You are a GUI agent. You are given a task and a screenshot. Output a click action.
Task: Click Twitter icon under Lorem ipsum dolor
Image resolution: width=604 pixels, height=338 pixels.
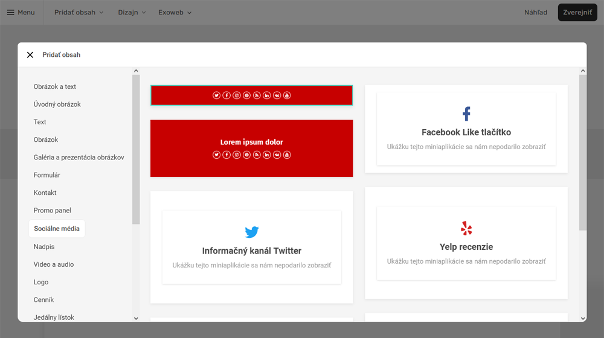[216, 155]
